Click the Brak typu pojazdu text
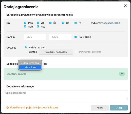This screenshot has height=114, width=131. click(x=16, y=74)
